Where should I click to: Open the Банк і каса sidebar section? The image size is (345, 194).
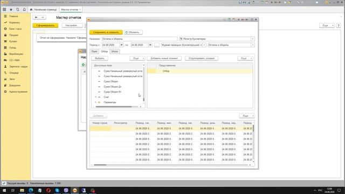16,29
